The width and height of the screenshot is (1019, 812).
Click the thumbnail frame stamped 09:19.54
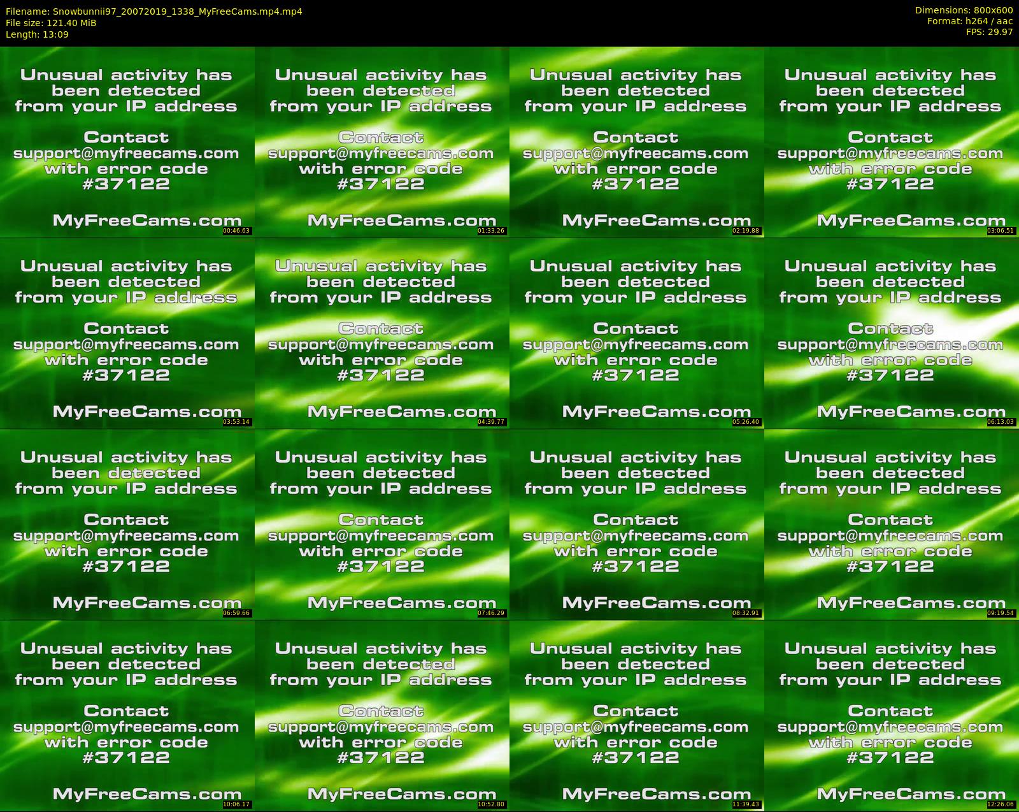coord(892,524)
